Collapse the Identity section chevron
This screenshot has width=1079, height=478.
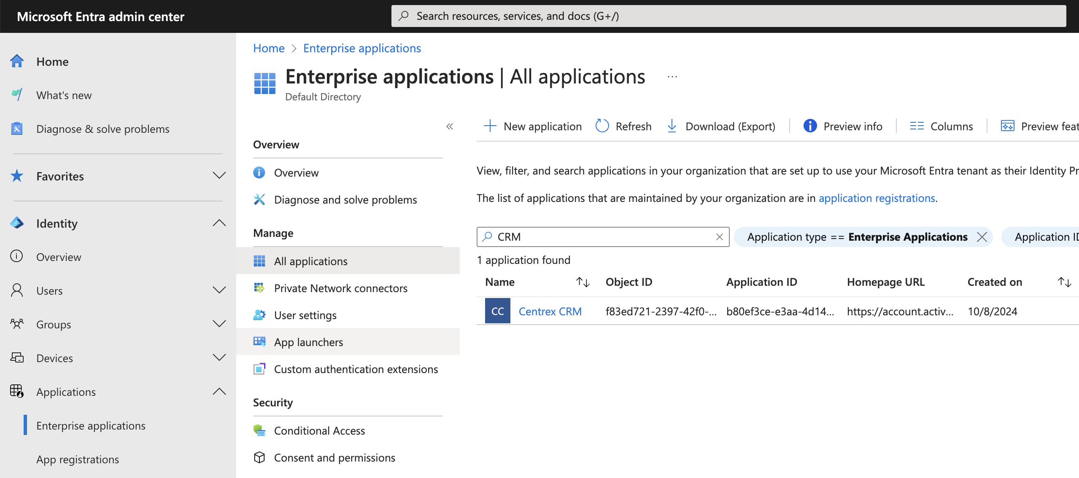point(219,223)
